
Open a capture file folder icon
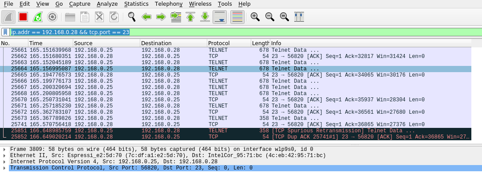coord(70,17)
